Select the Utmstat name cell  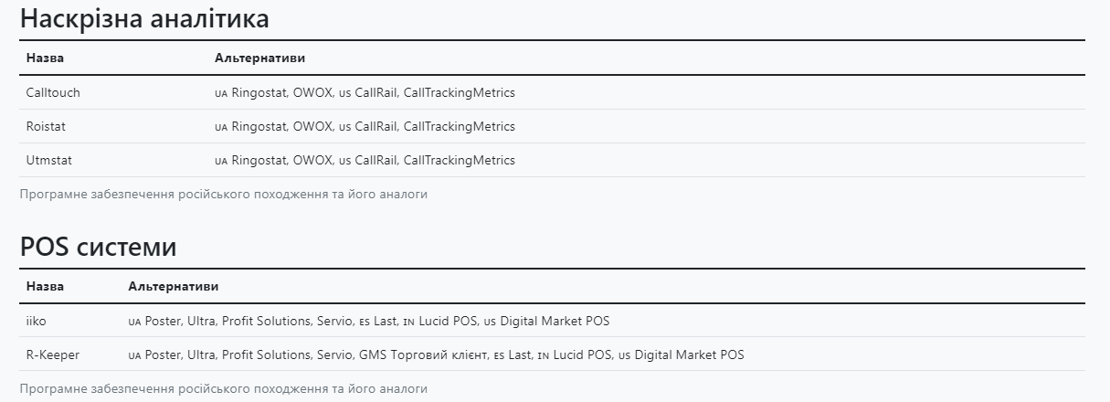(48, 160)
